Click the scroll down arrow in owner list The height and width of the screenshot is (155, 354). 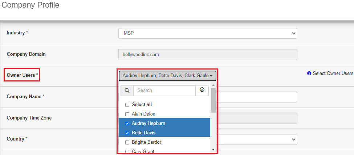[x=213, y=150]
